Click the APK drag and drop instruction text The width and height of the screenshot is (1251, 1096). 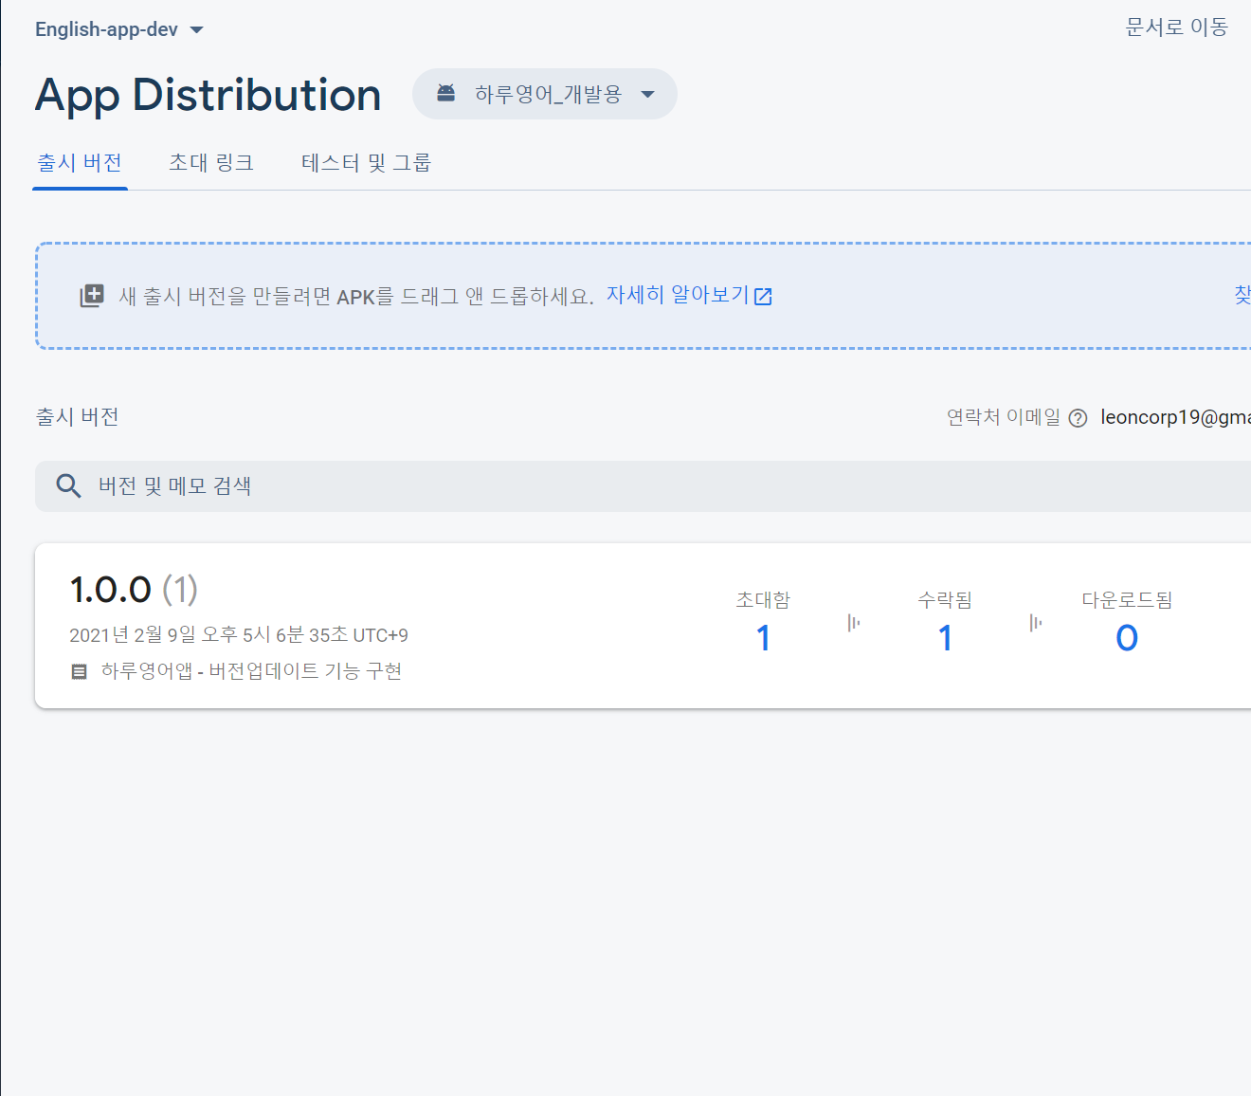(356, 296)
